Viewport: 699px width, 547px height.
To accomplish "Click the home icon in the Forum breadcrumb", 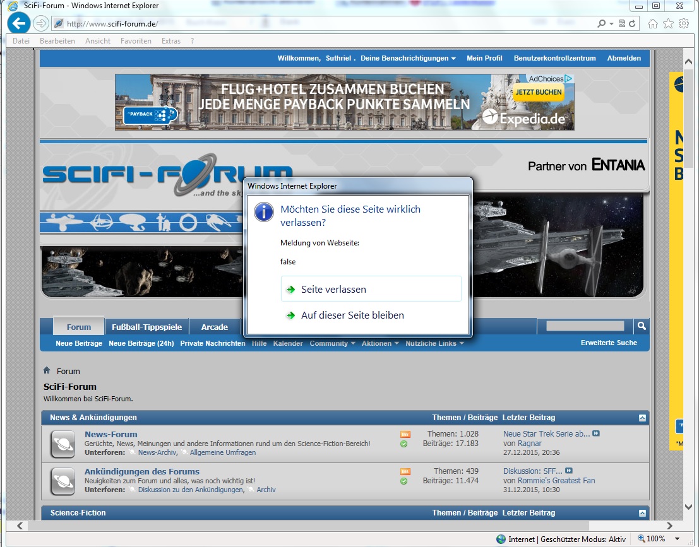I will 47,370.
